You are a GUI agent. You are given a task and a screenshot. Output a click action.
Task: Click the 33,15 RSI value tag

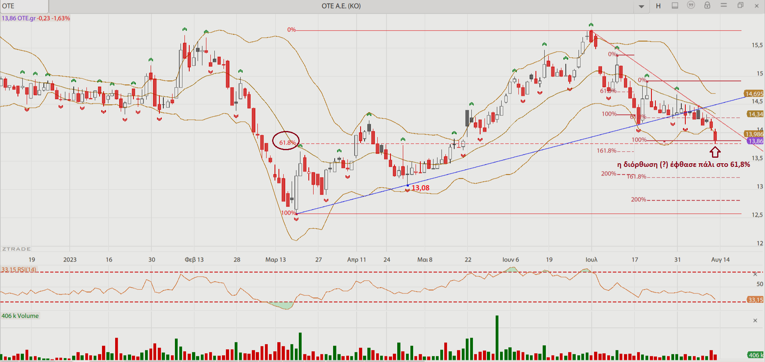click(x=755, y=300)
